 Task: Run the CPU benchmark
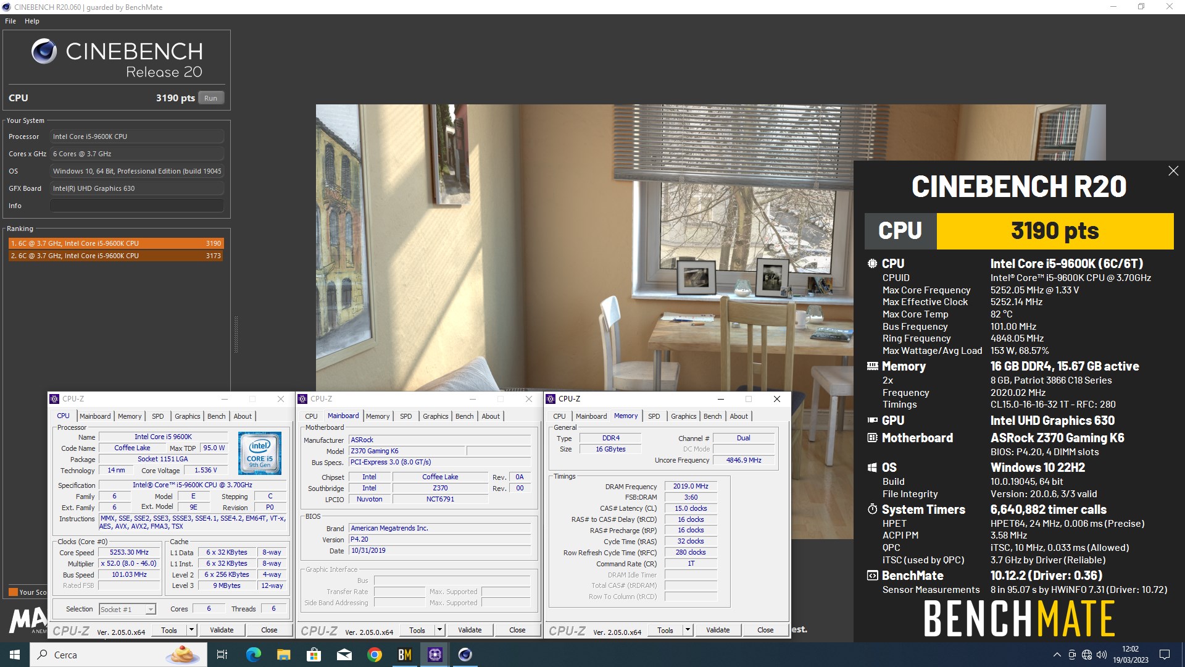point(211,98)
